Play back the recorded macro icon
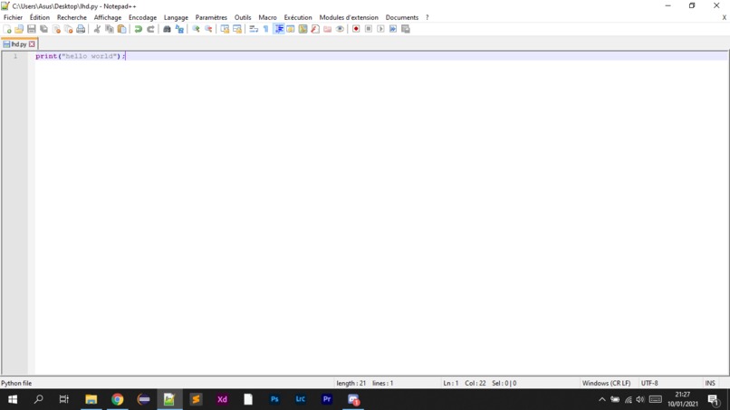Viewport: 730px width, 410px height. point(380,29)
